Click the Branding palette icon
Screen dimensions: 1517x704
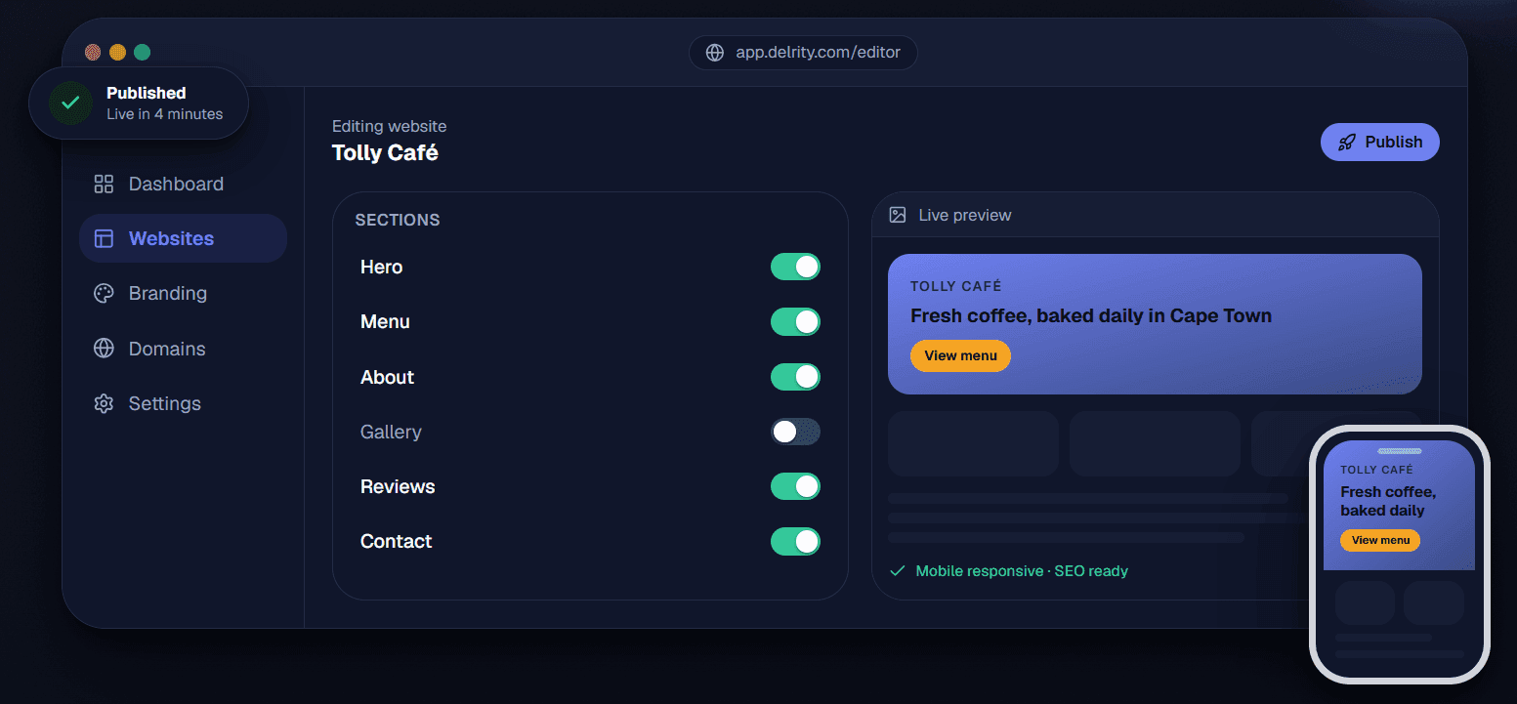click(x=104, y=293)
